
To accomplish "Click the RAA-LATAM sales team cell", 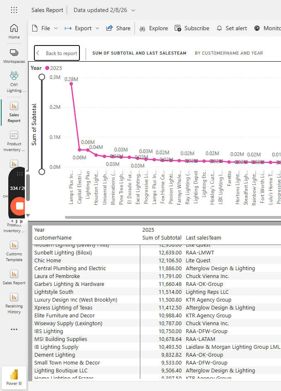I will tap(200, 339).
